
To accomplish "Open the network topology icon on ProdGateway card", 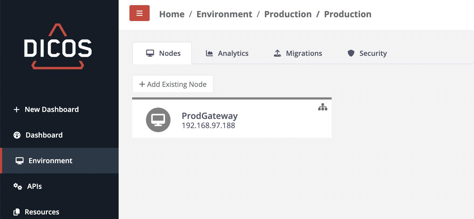I will (322, 107).
